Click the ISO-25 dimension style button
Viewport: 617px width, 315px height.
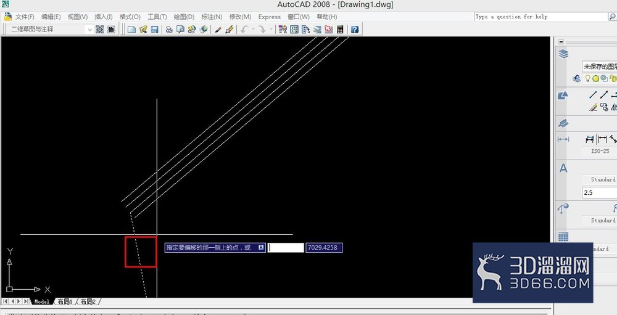click(x=600, y=151)
